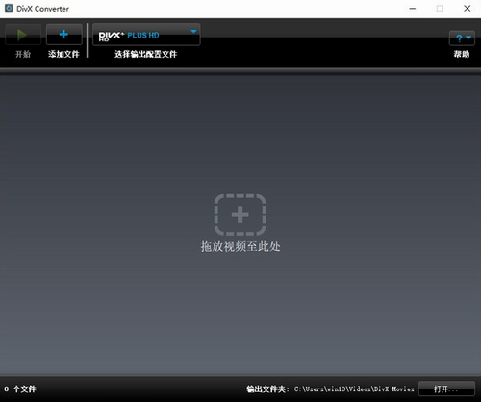Click the 拖放视频至此处 drop text
This screenshot has height=402, width=481.
(240, 246)
